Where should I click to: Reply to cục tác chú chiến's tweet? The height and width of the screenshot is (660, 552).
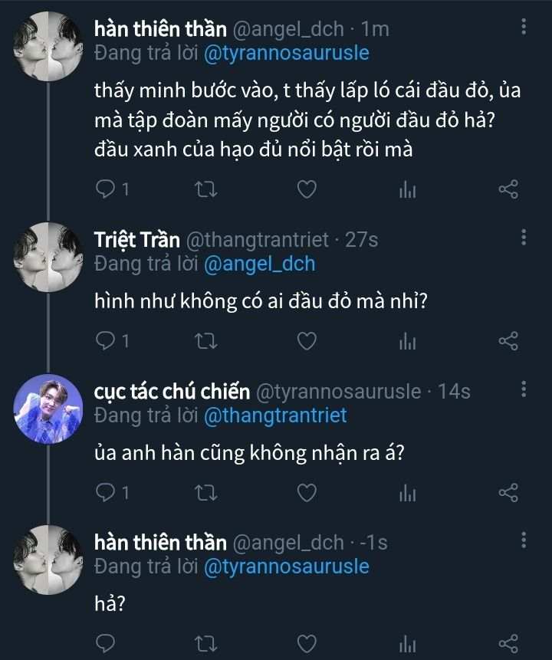coord(107,491)
